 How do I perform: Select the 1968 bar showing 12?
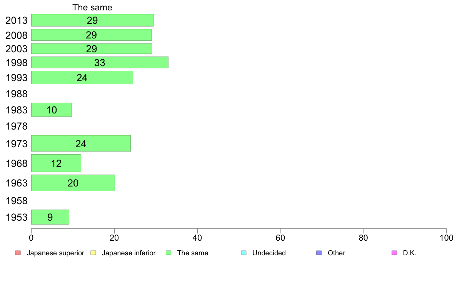(x=56, y=163)
